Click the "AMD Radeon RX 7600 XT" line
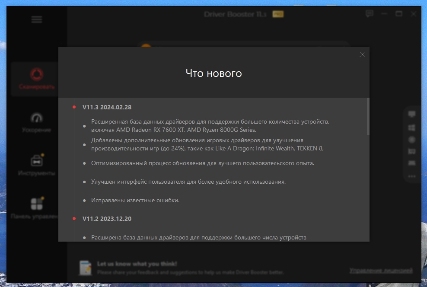The width and height of the screenshot is (427, 287). coord(173,130)
